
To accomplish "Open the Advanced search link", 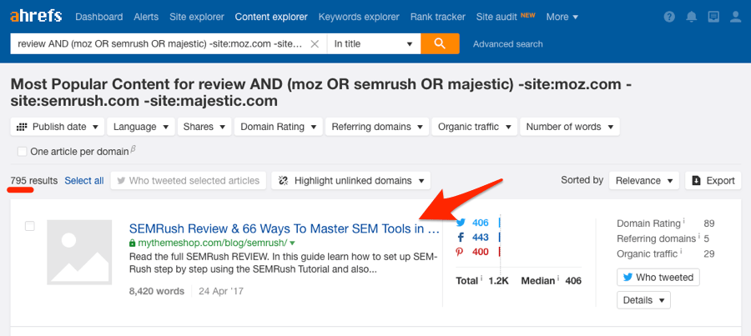I will [507, 44].
